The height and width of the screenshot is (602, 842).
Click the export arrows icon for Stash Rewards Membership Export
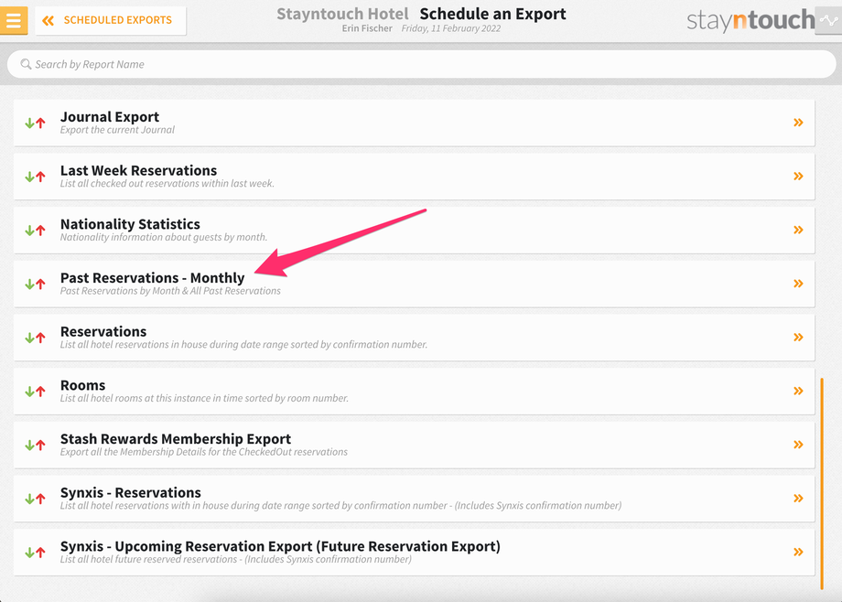tap(36, 446)
